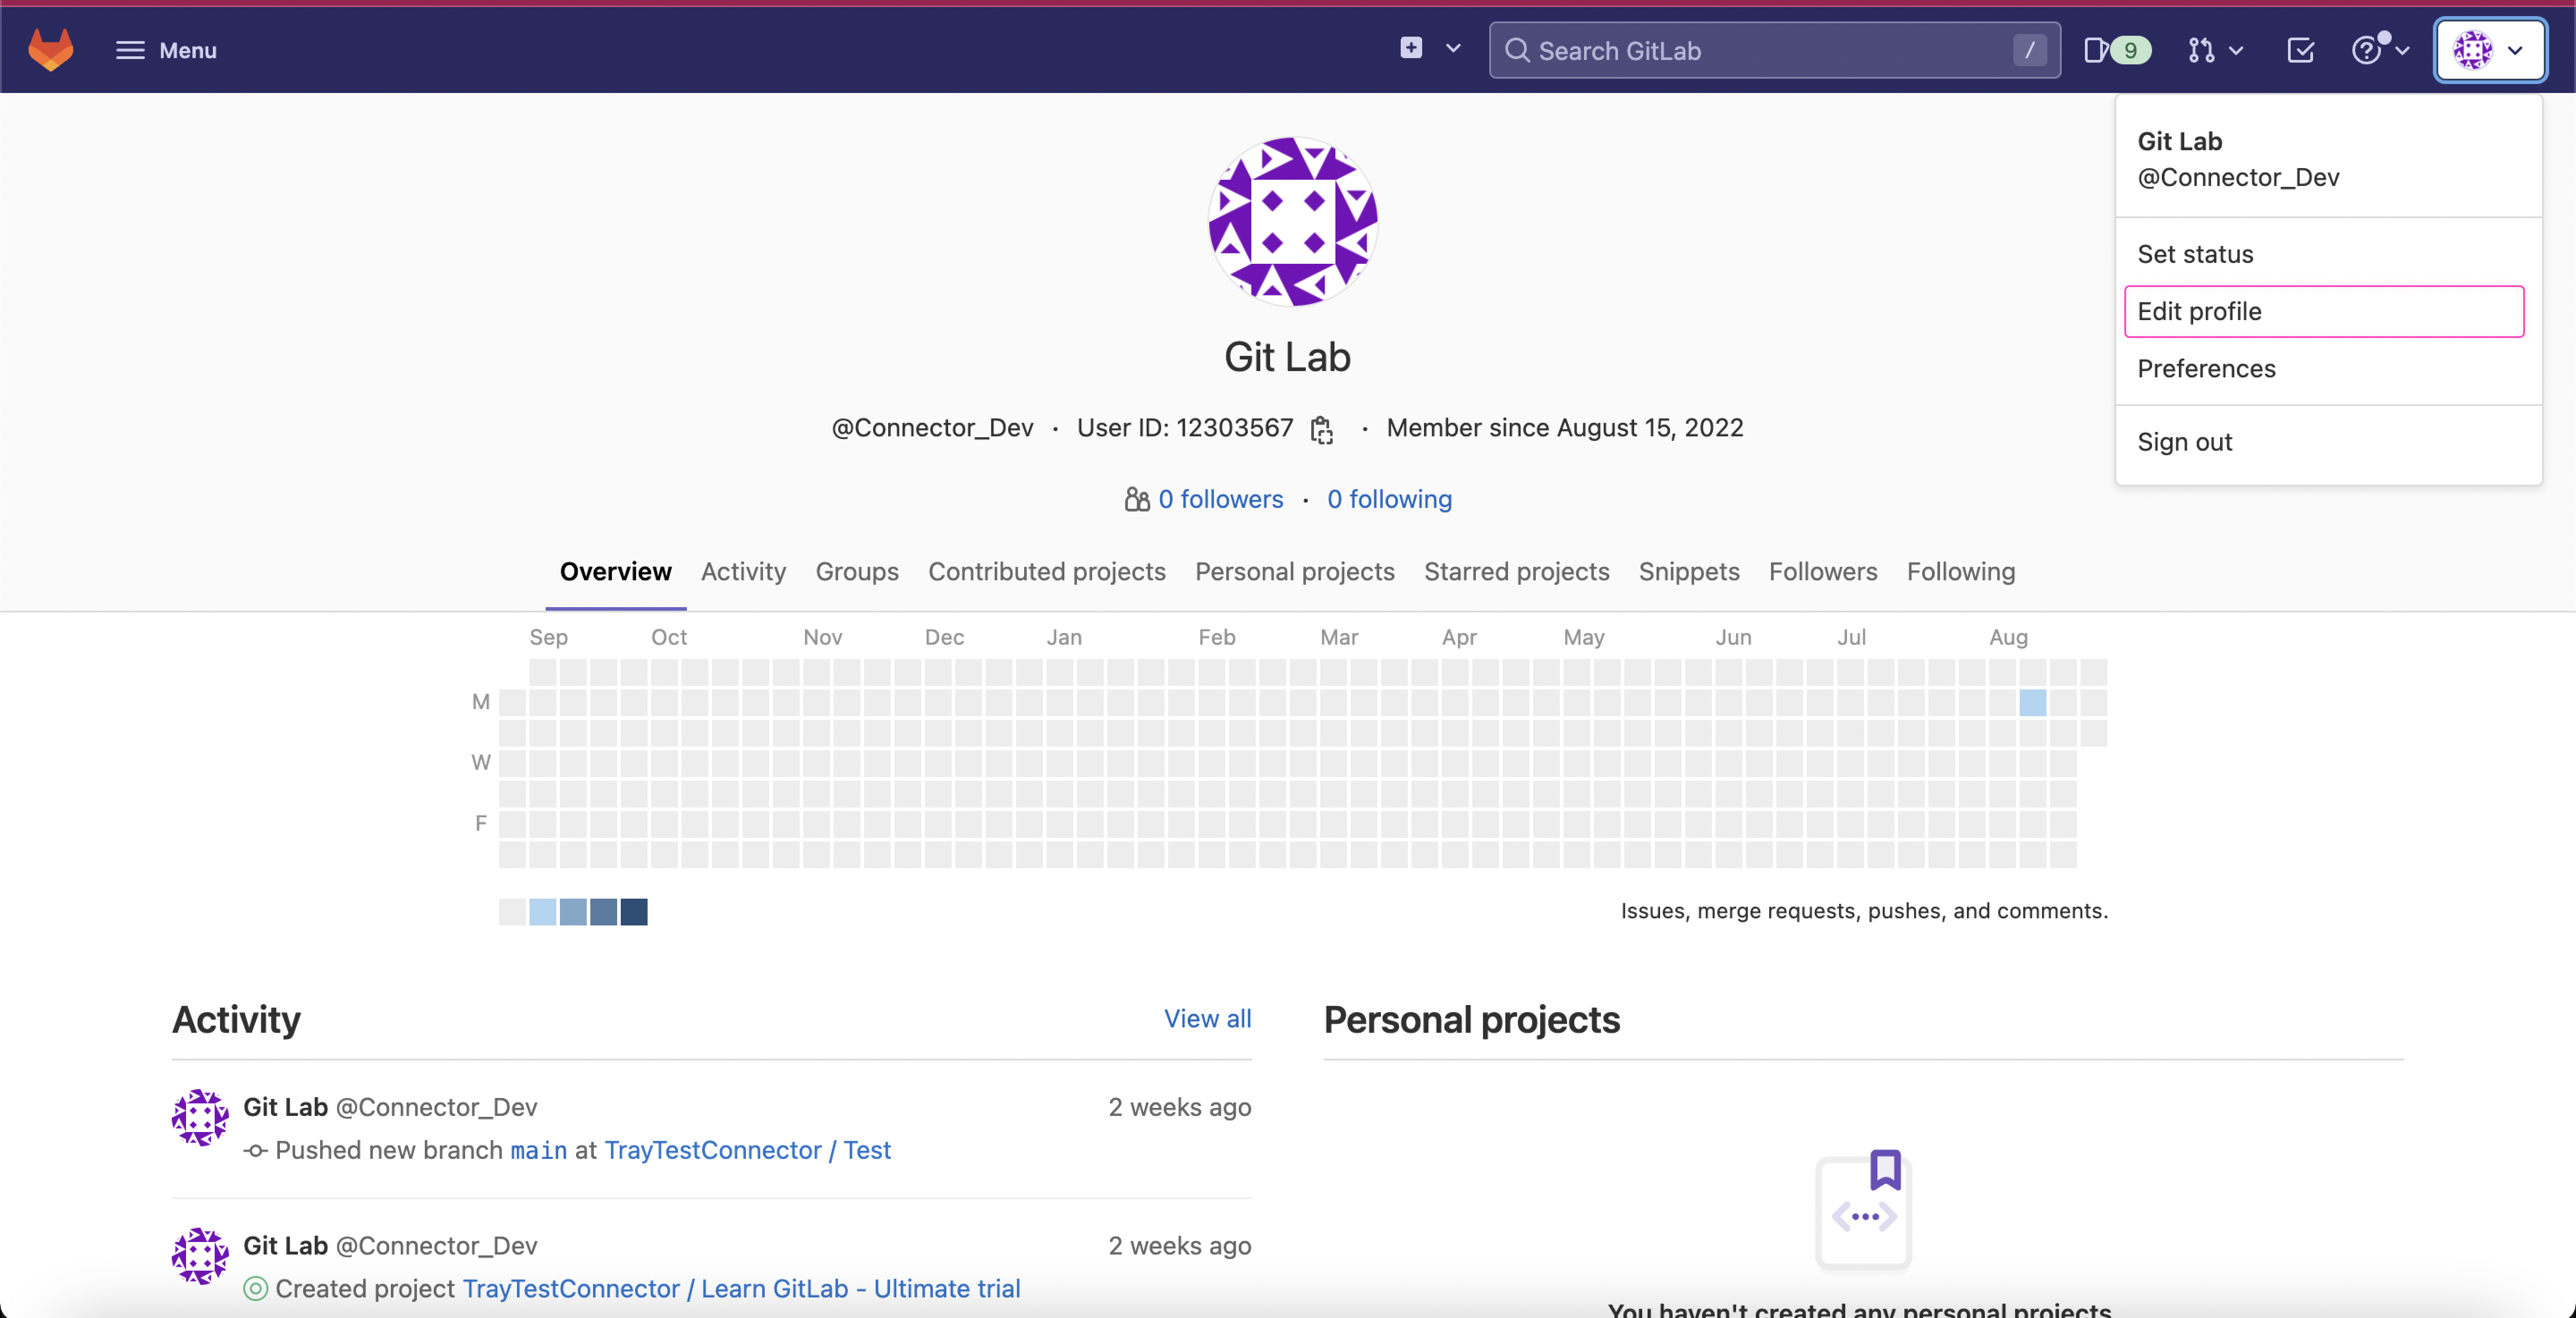Click the search magnifier in search bar

[1517, 50]
